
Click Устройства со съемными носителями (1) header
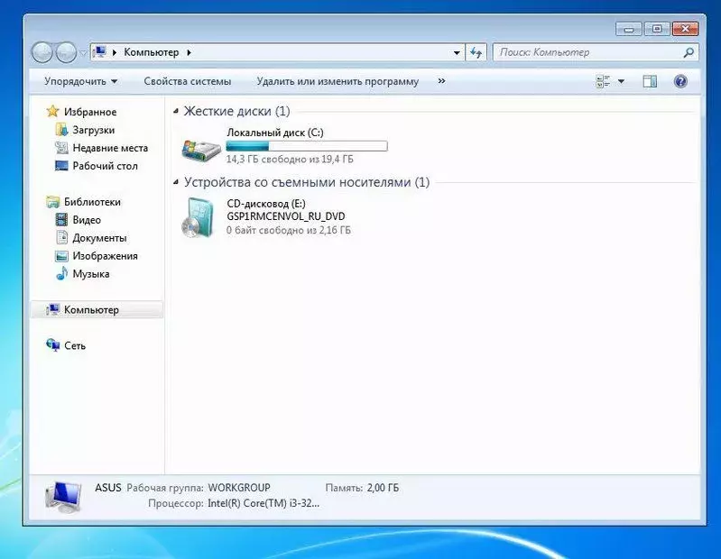tap(307, 182)
